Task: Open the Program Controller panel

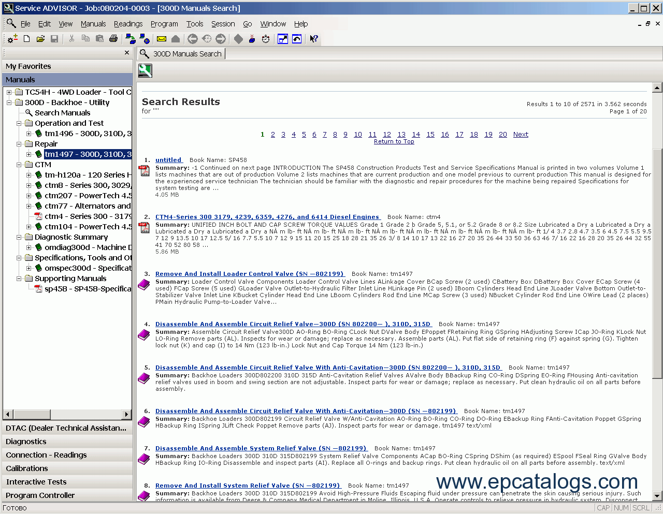Action: pos(67,495)
